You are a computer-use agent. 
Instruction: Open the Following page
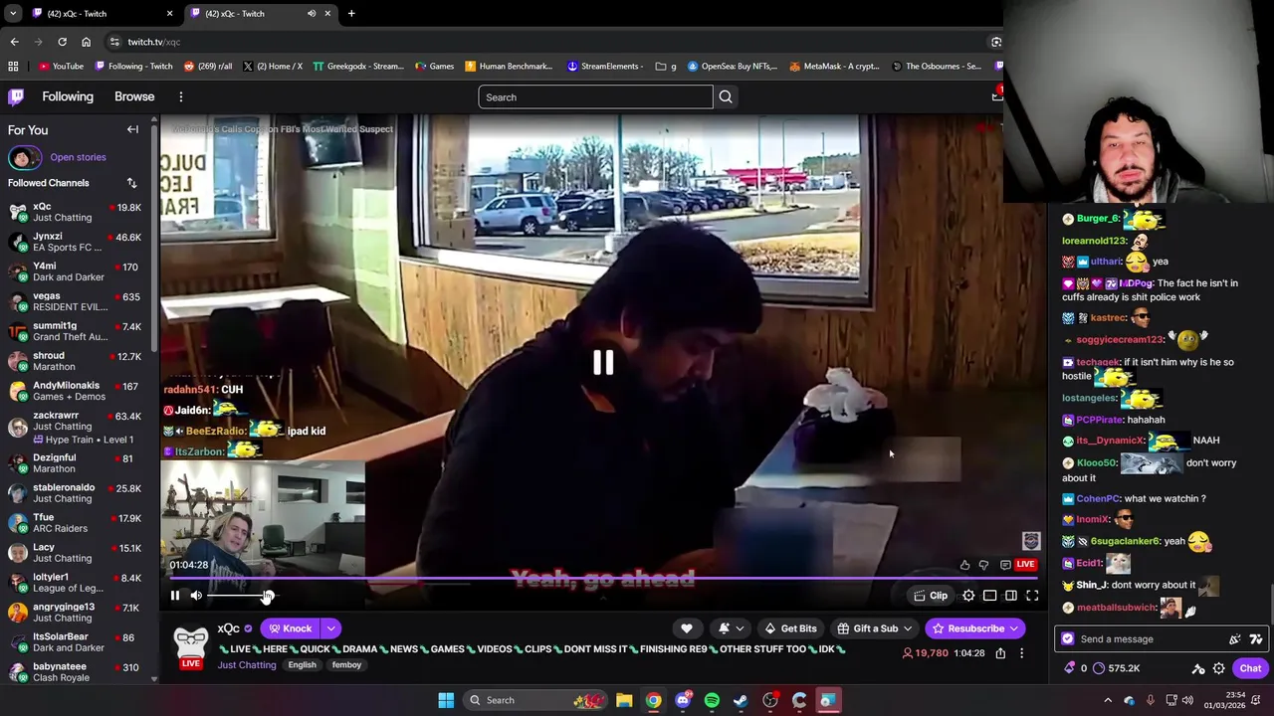click(x=68, y=96)
